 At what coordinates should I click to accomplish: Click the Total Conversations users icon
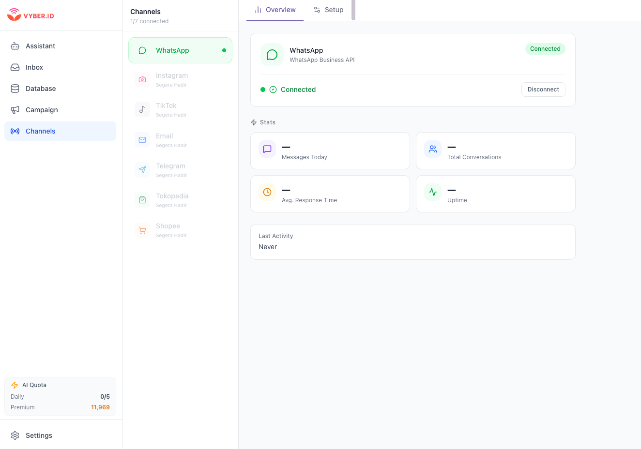[433, 149]
